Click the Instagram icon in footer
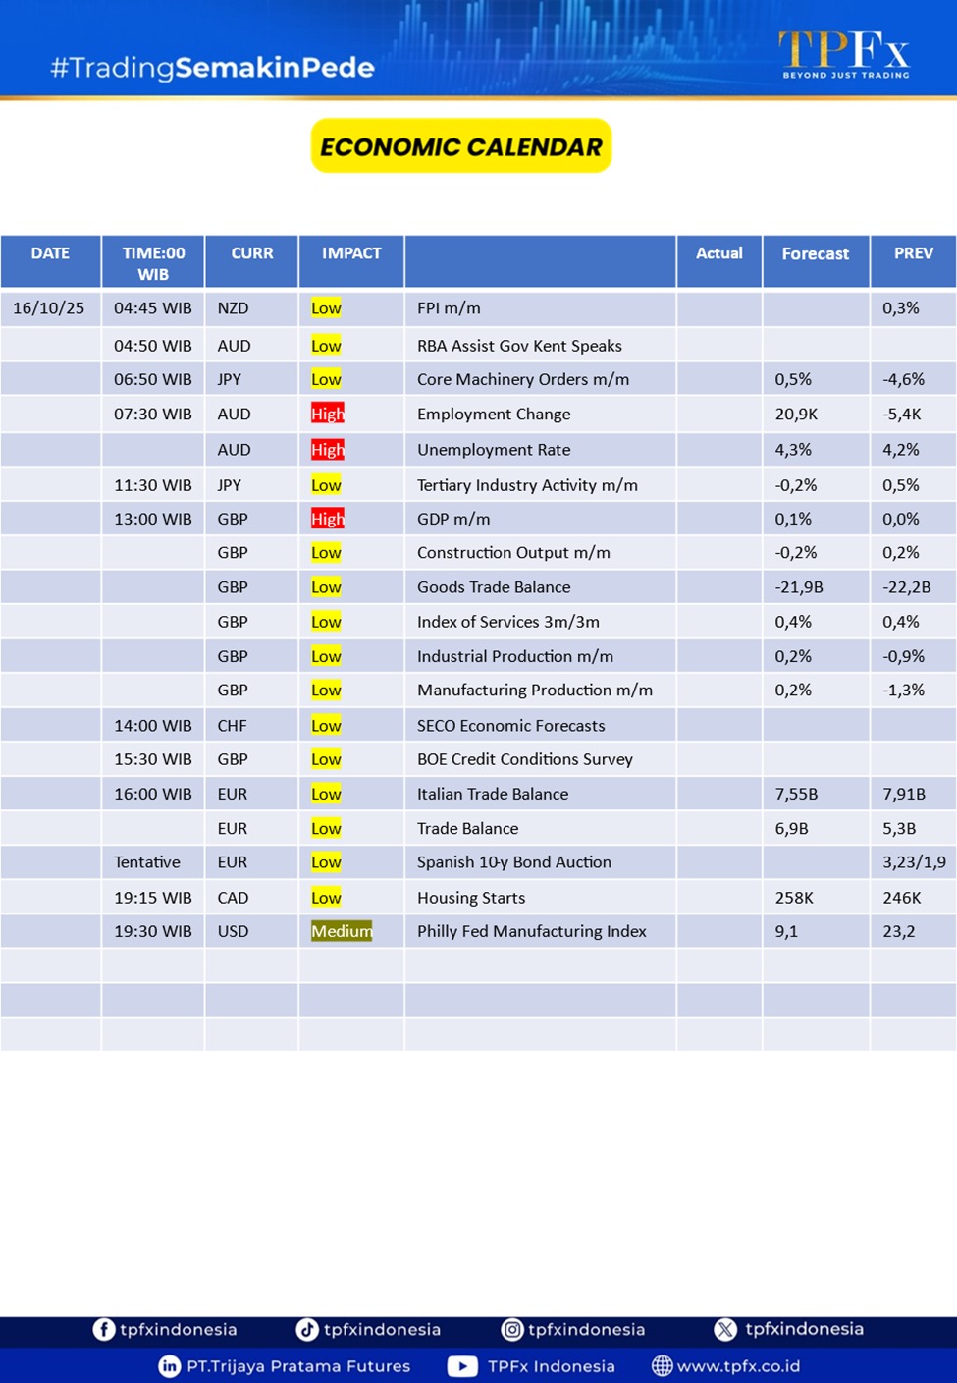 pyautogui.click(x=511, y=1329)
